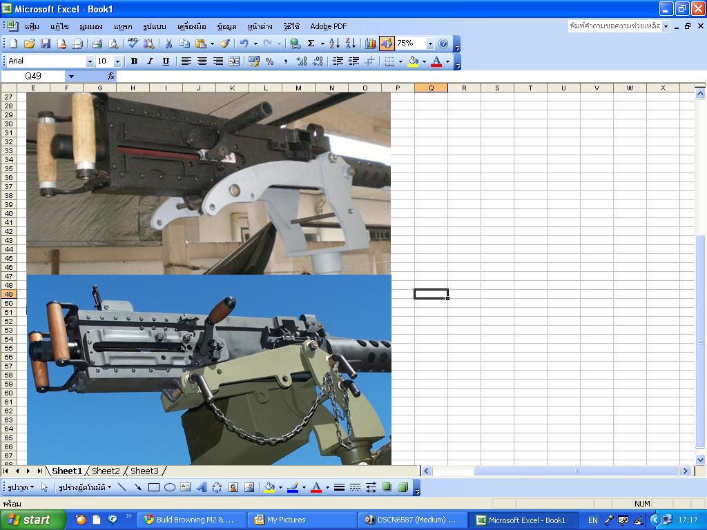
Task: Click Sort Ascending button
Action: click(334, 43)
